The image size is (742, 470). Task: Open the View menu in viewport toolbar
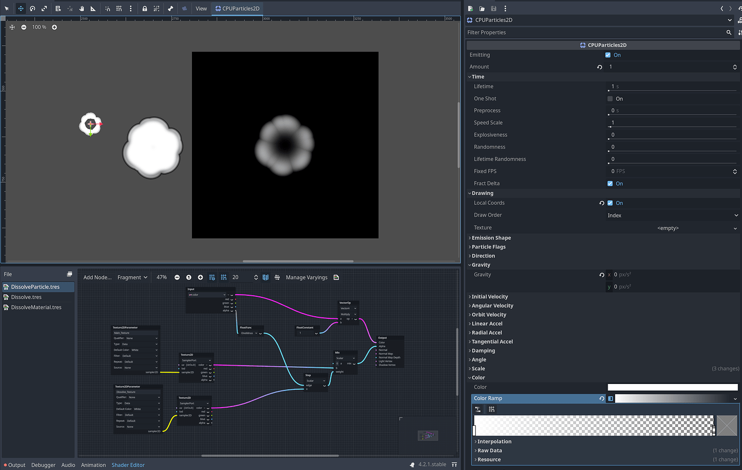[201, 9]
